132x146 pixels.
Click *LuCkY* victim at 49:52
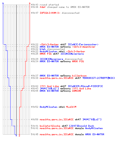coord(71,107)
